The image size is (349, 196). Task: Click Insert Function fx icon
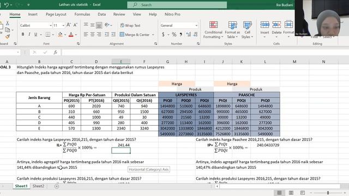coord(55,52)
